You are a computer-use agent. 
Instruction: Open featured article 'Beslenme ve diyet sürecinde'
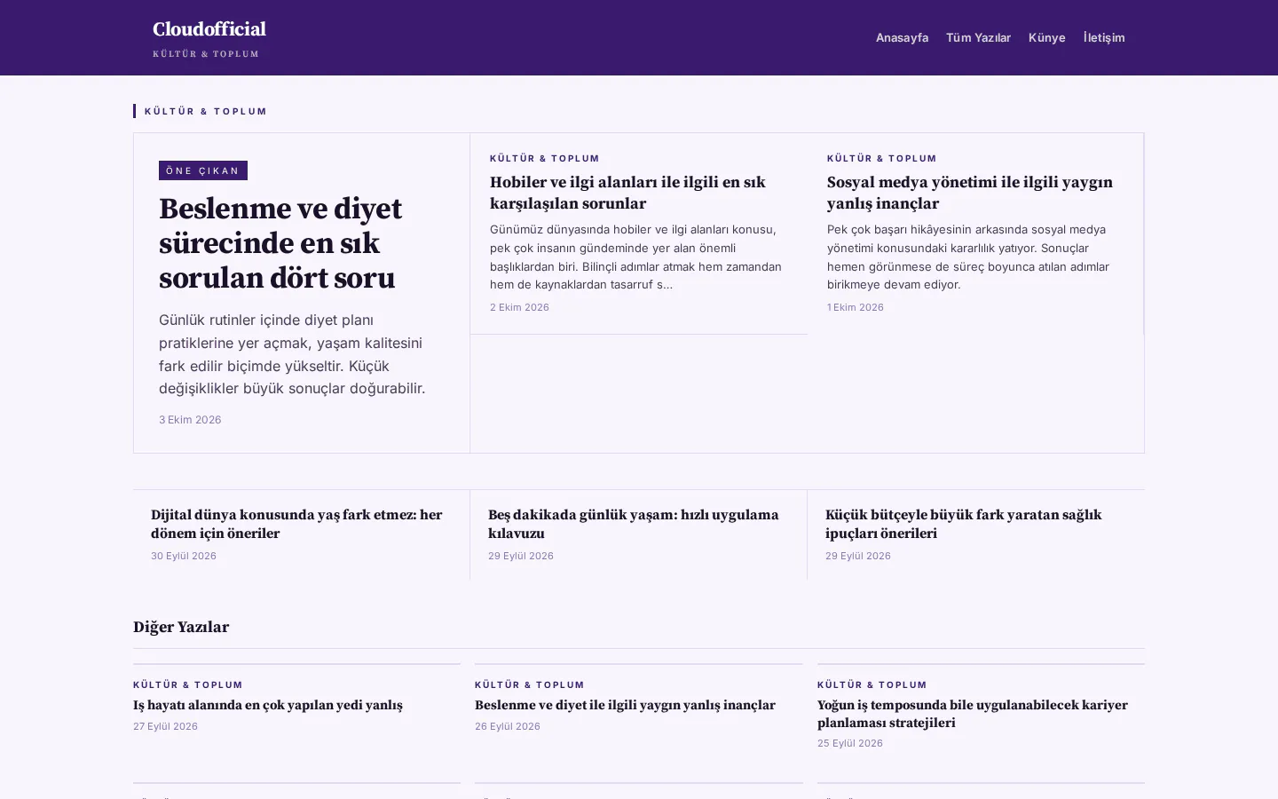280,243
